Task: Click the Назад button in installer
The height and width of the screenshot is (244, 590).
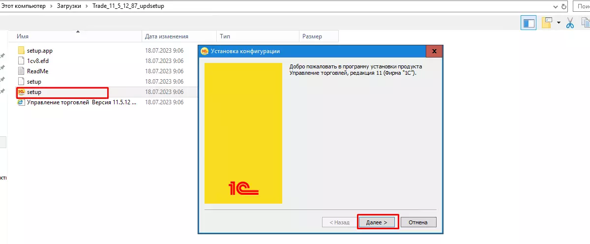Action: 339,222
